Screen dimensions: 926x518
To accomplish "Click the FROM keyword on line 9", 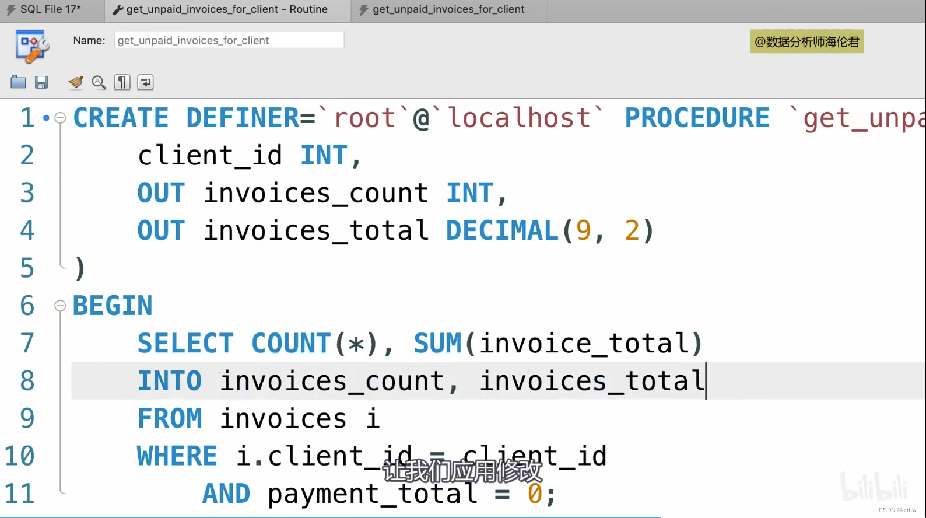I will (170, 418).
